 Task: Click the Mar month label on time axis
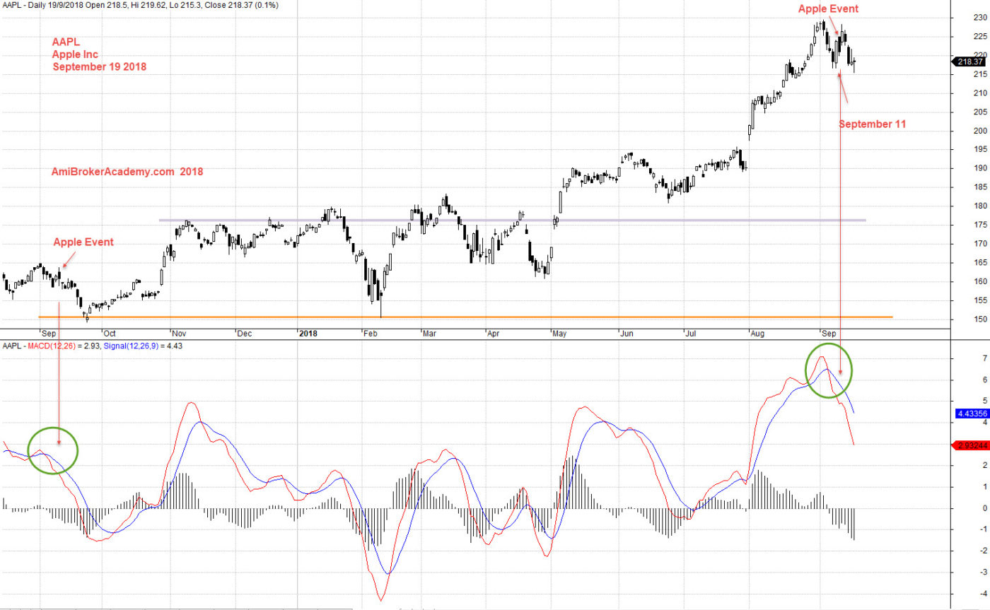(x=430, y=333)
